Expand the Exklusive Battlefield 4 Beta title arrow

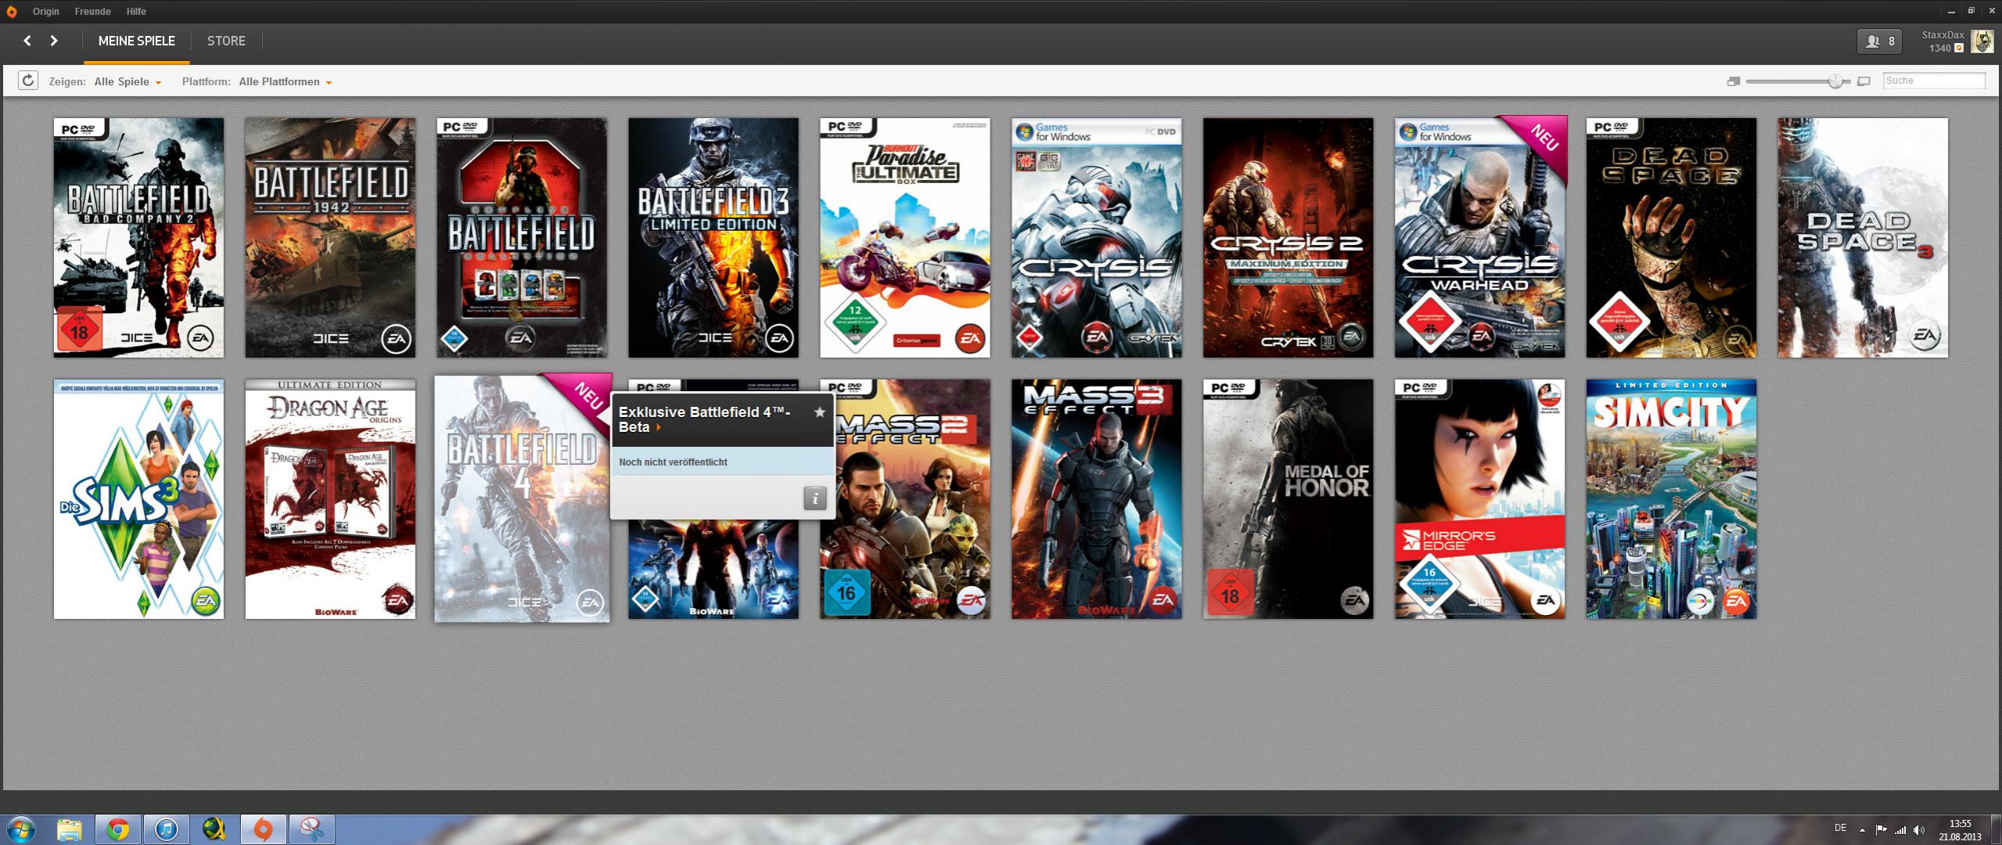tap(659, 428)
